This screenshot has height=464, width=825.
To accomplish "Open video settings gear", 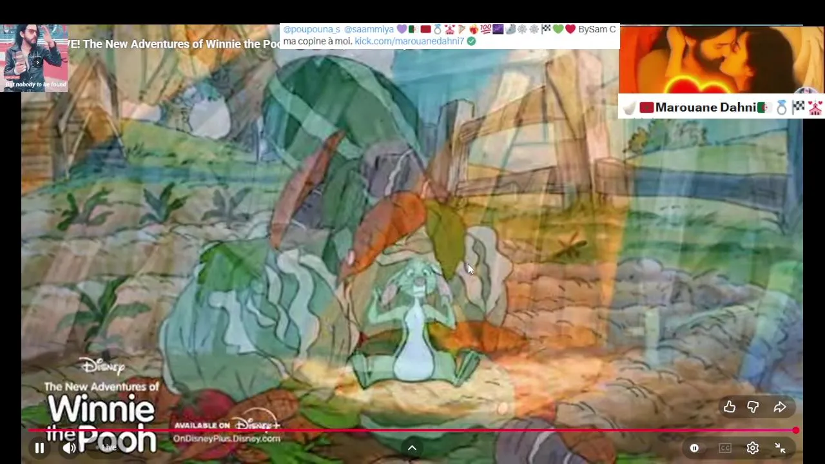I will pyautogui.click(x=752, y=448).
